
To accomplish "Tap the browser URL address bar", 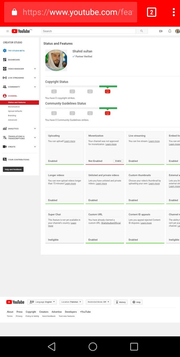I will pyautogui.click(x=71, y=12).
